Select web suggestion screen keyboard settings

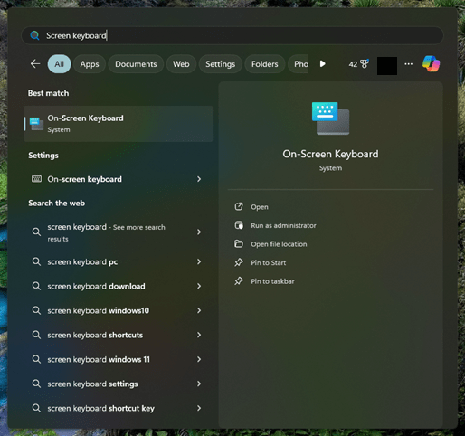119,384
